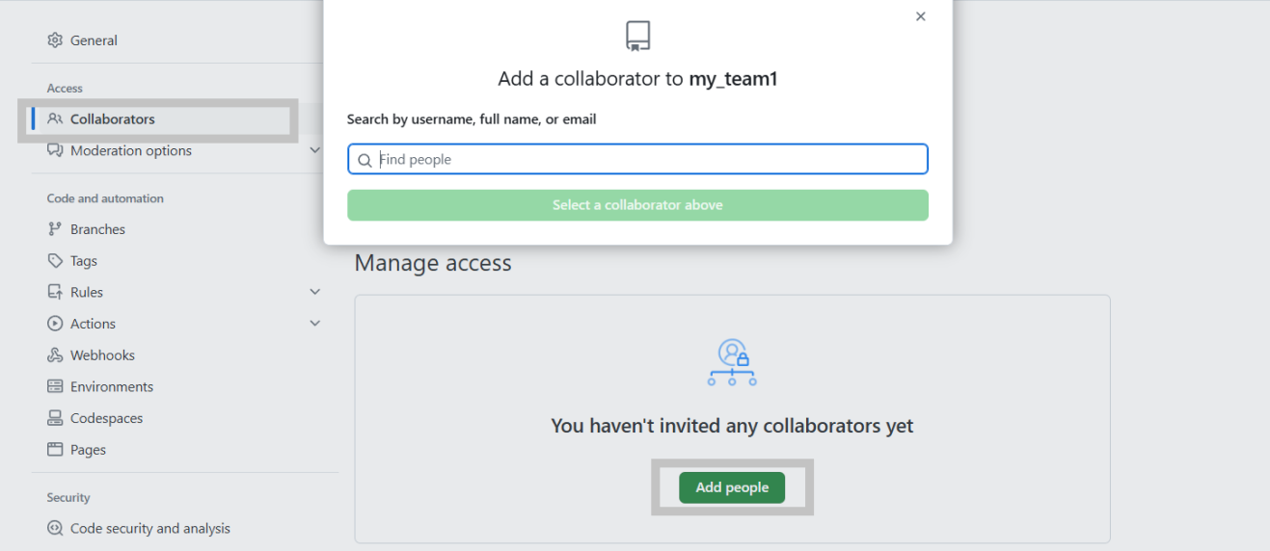Click the Branches git-branch icon
Screen dimensions: 1270x551
point(55,229)
